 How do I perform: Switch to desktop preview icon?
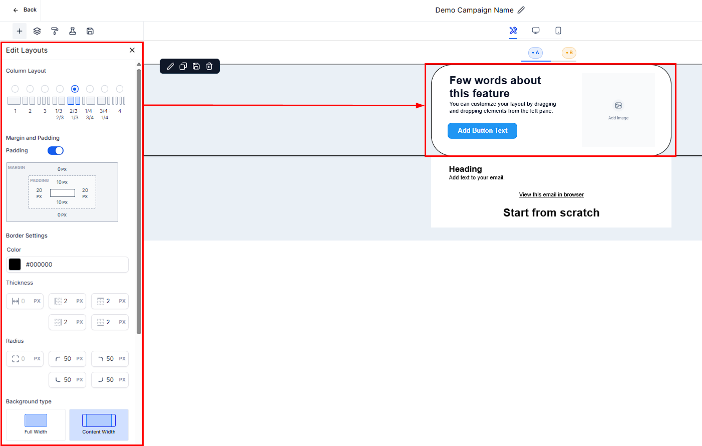coord(536,31)
